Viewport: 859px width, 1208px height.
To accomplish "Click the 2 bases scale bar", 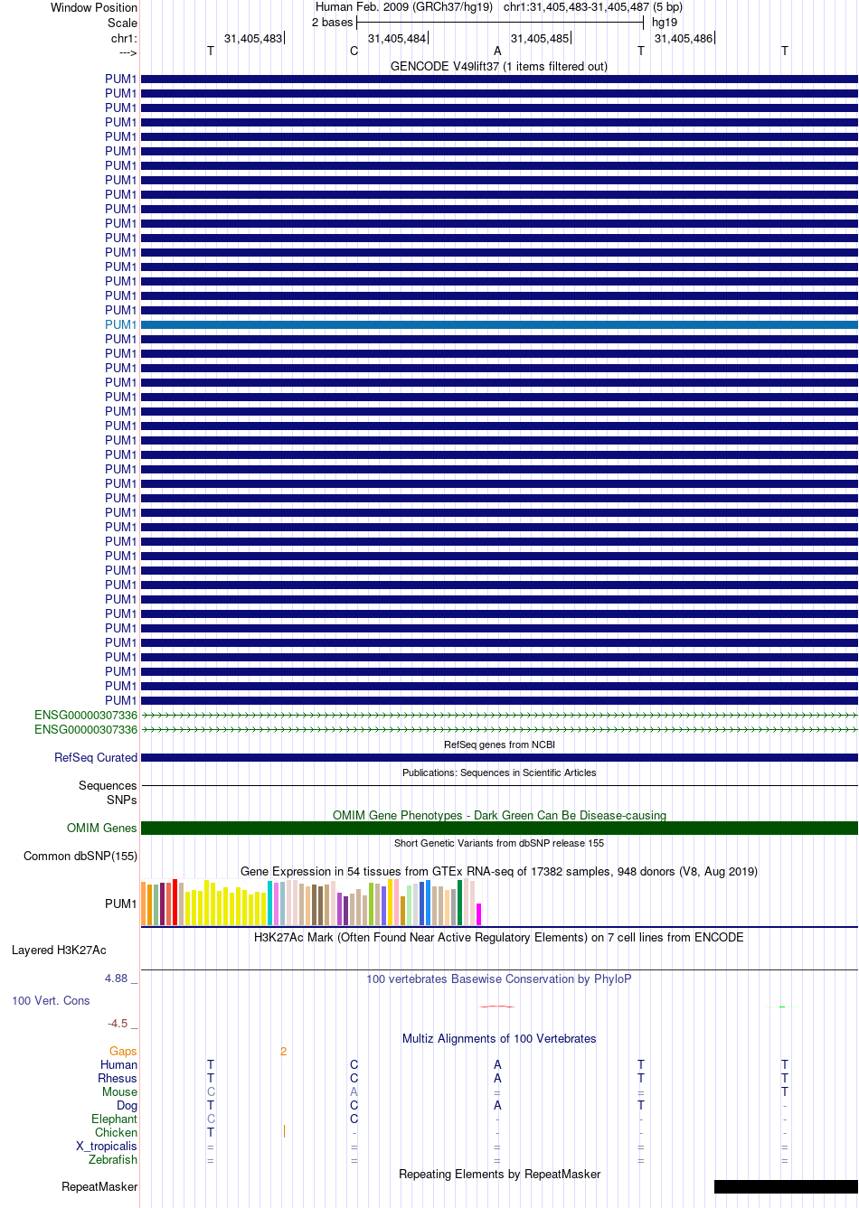I will [x=499, y=23].
